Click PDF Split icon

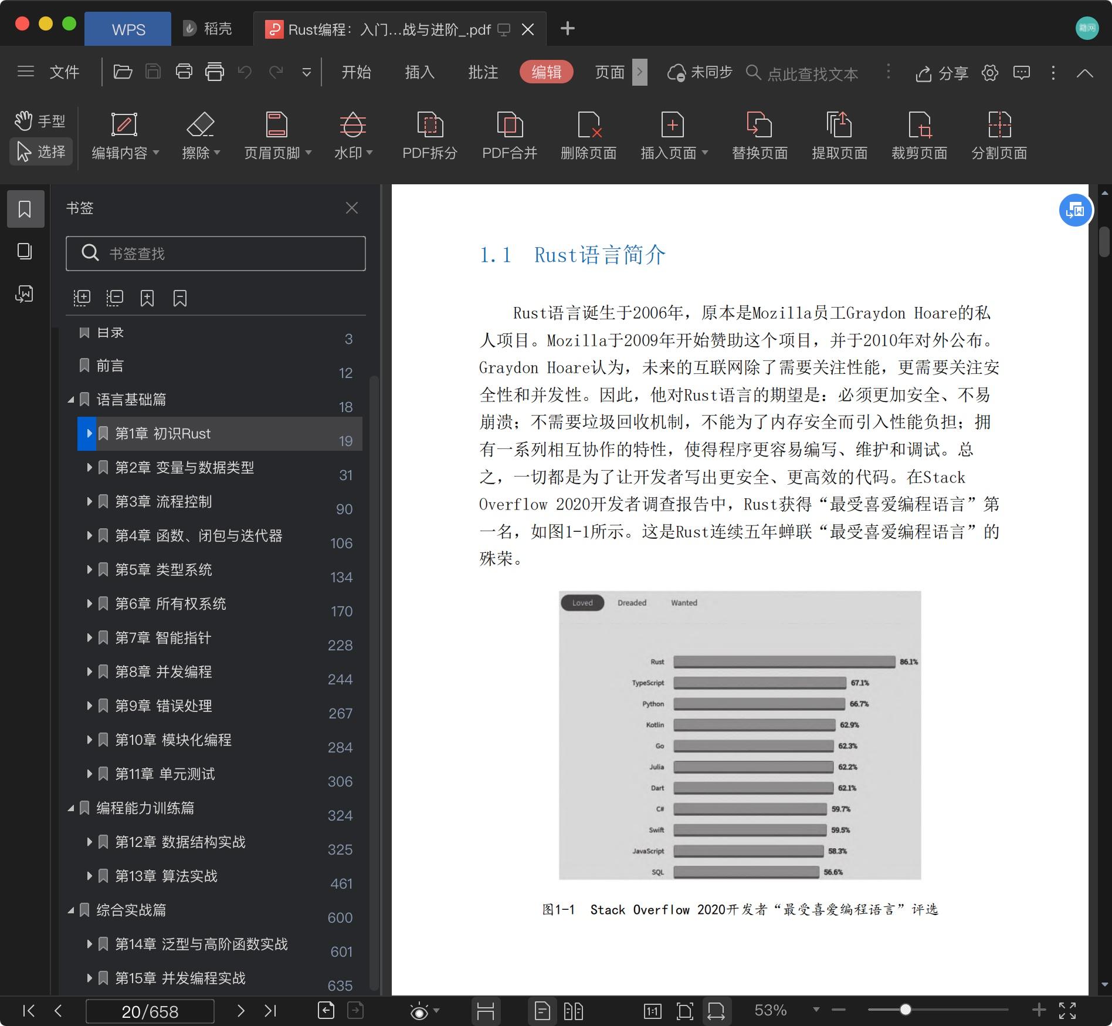[430, 124]
